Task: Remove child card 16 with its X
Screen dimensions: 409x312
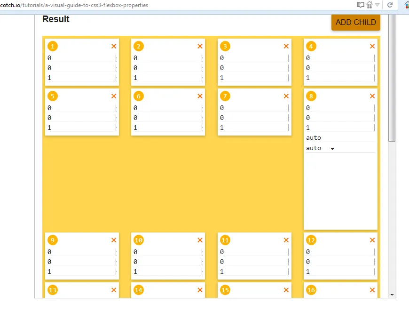Action: point(372,290)
